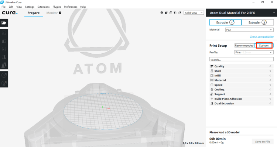Open the View menu
This screenshot has width=277, height=147.
(x=19, y=7)
